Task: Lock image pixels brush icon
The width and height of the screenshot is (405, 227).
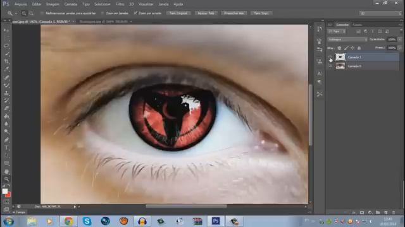Action: pyautogui.click(x=346, y=48)
